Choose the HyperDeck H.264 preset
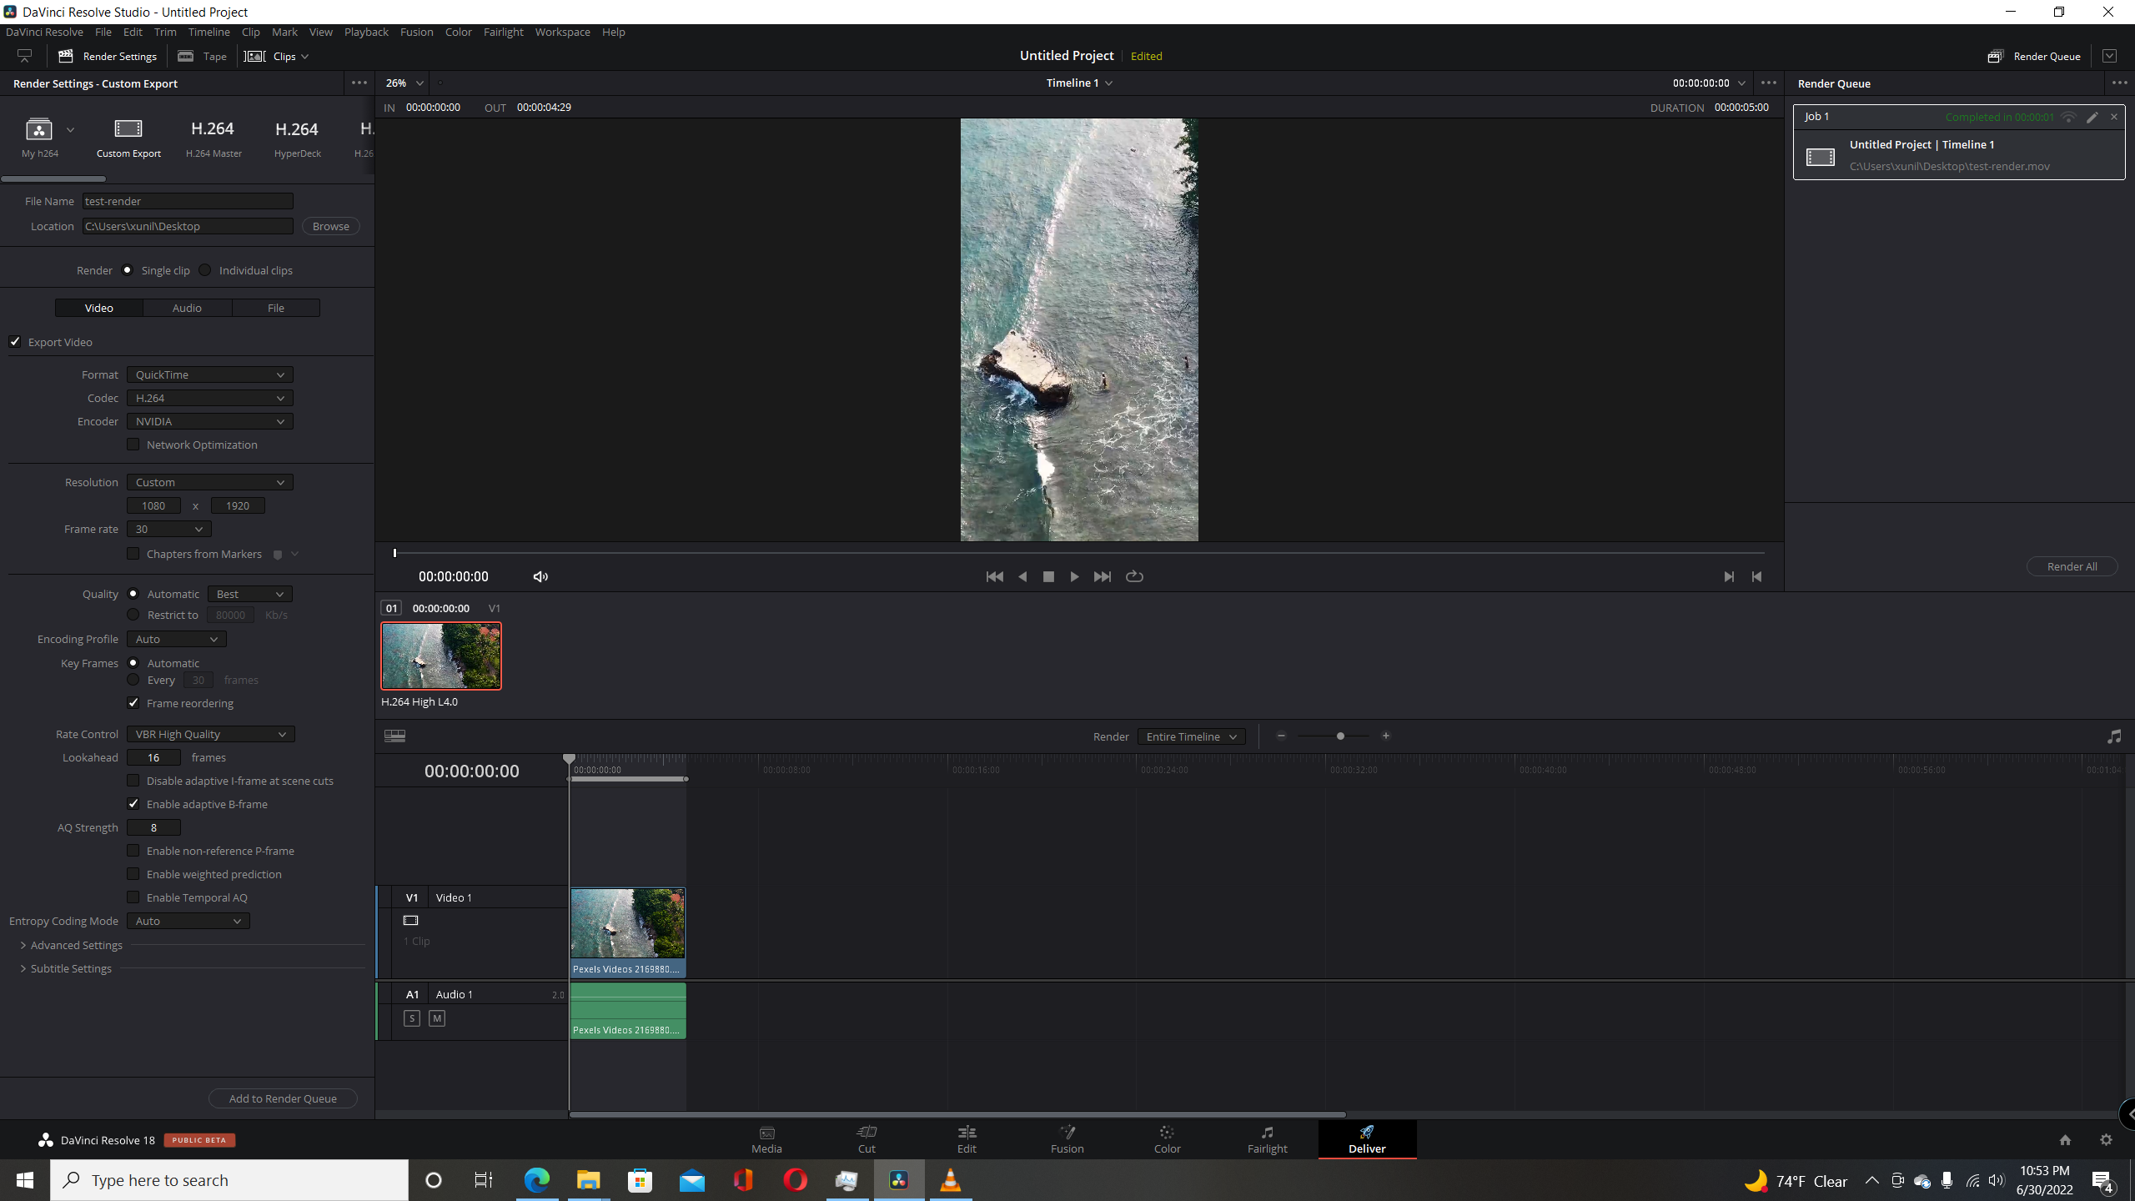Screen dimensions: 2135x1201 click(297, 138)
